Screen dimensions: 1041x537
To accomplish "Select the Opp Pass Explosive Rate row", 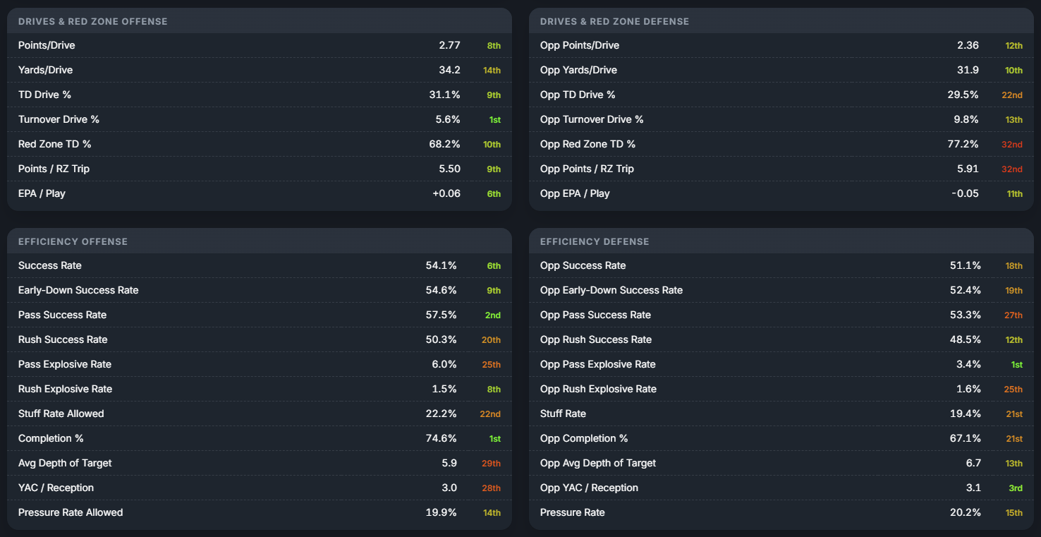I will [x=781, y=364].
